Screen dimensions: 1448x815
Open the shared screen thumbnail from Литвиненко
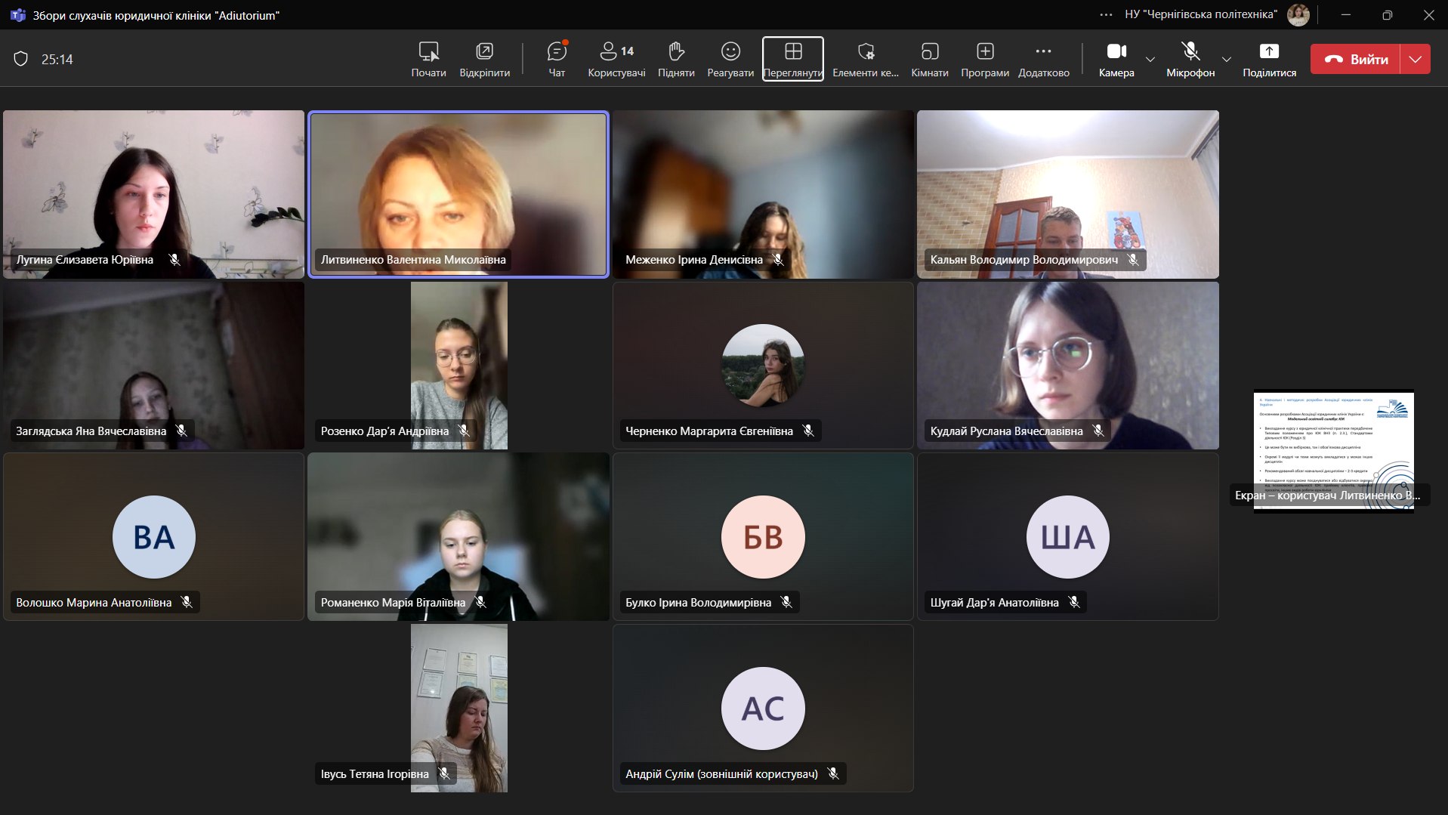[1333, 450]
